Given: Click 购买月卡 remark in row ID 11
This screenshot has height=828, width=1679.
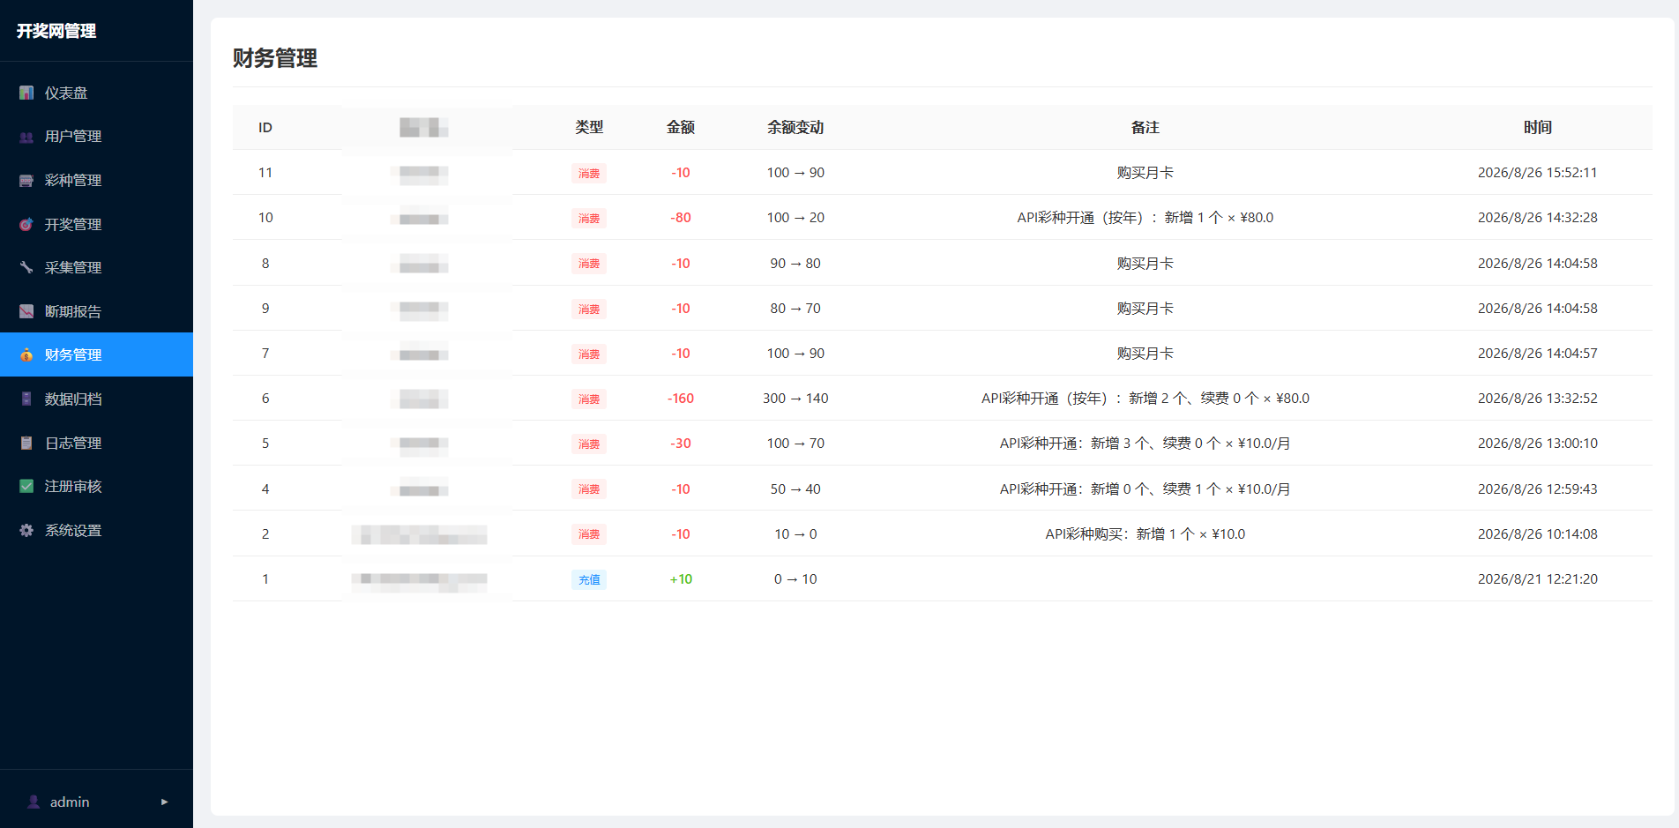Looking at the screenshot, I should [1145, 173].
